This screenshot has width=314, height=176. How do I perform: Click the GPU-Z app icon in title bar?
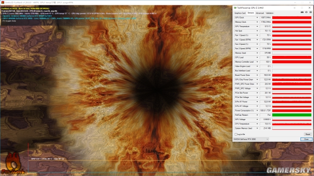(x=235, y=8)
